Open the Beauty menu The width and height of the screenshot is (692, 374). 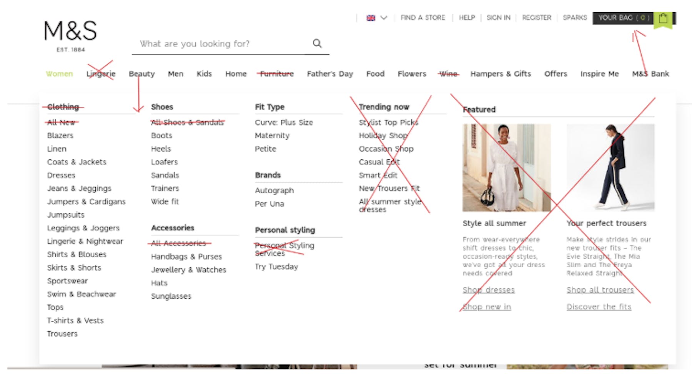(141, 74)
